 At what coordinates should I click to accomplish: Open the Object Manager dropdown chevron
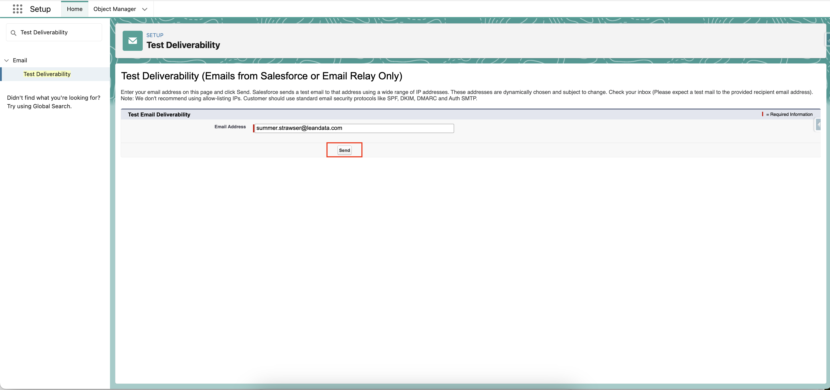pos(144,9)
